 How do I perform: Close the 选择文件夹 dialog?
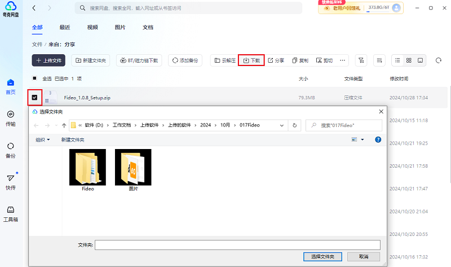(381, 111)
